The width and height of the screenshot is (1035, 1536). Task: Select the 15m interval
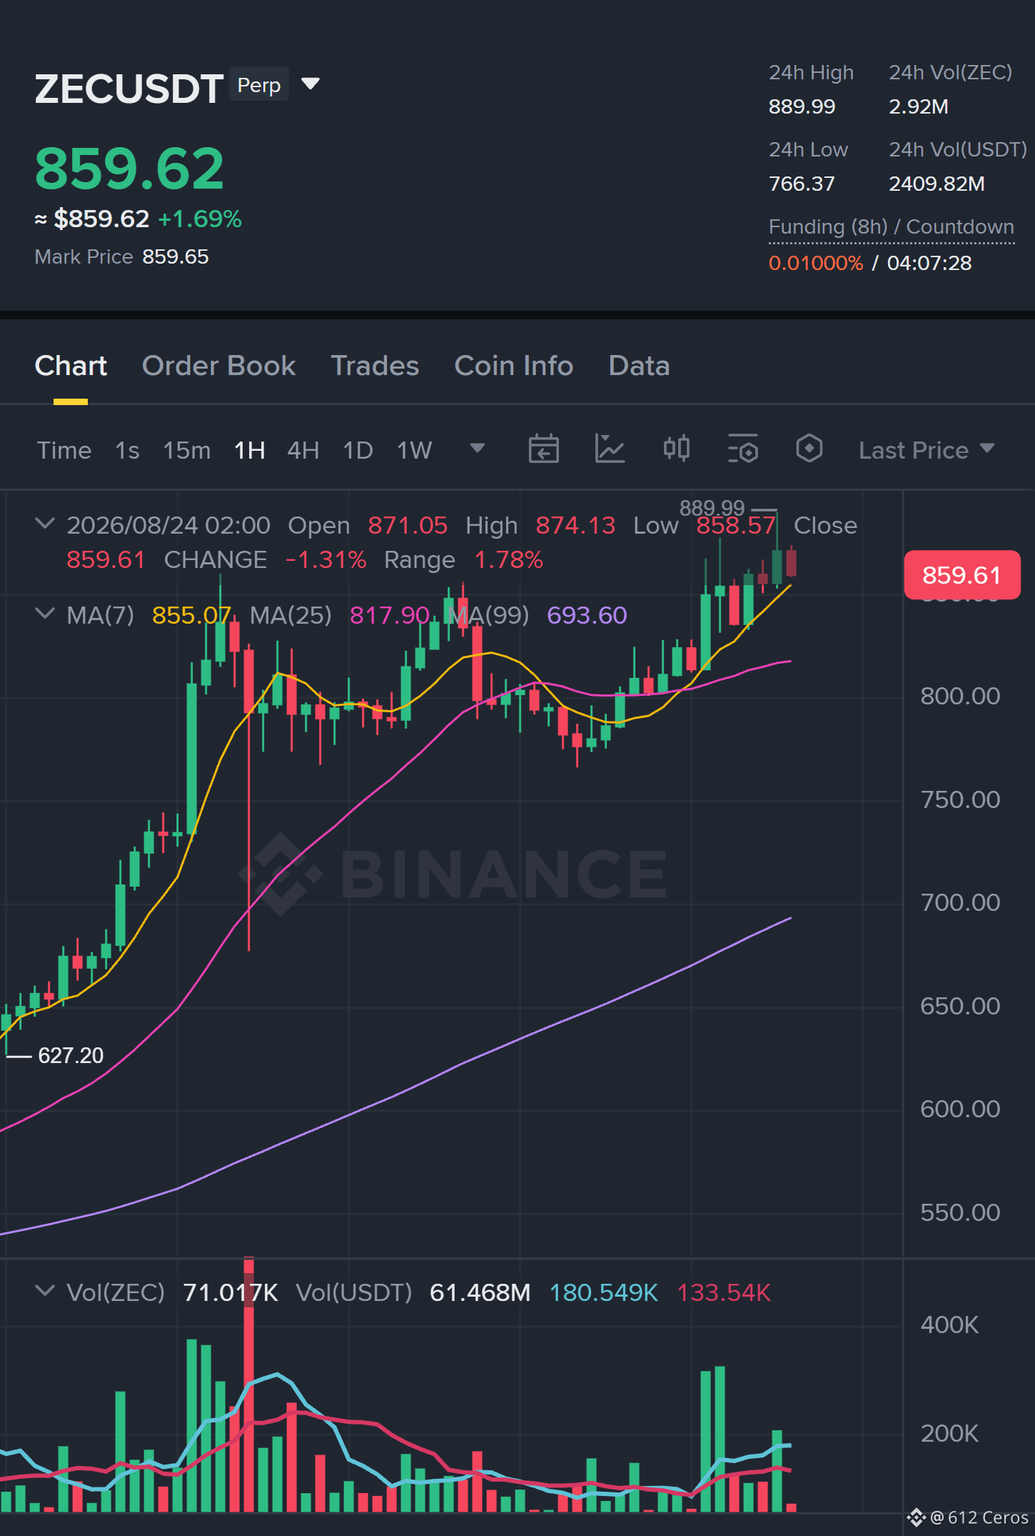pyautogui.click(x=187, y=450)
